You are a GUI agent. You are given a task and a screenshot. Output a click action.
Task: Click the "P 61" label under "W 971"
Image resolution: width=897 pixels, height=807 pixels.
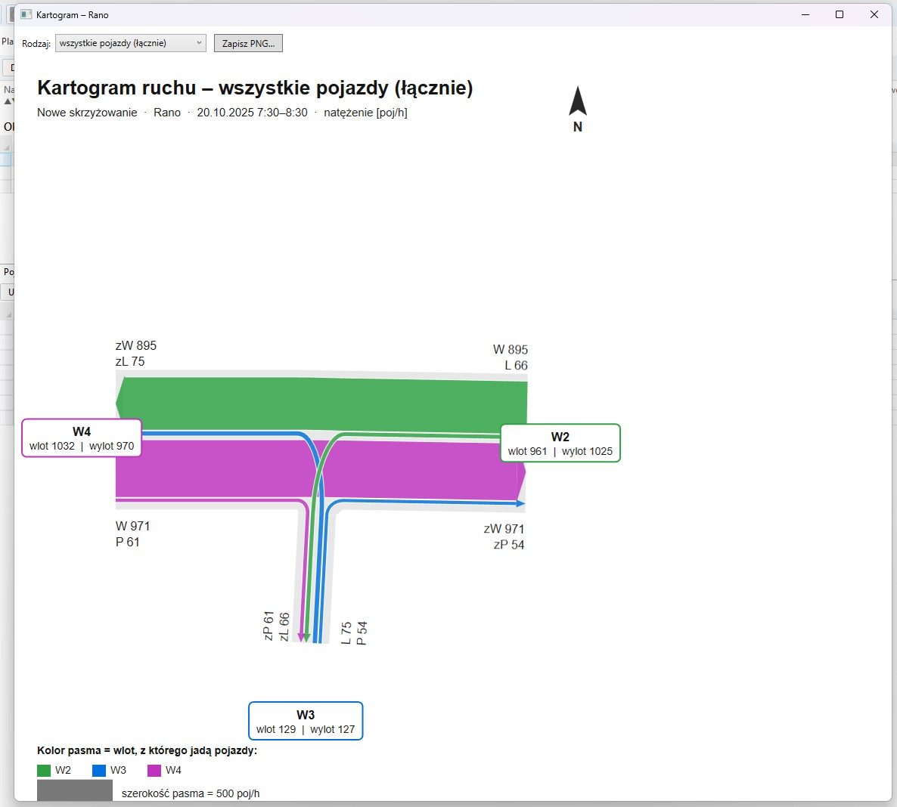pos(128,543)
